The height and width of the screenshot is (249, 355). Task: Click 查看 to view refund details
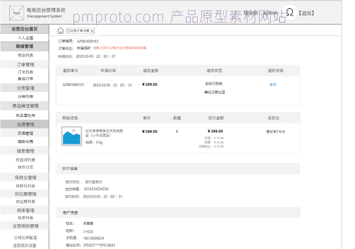click(x=273, y=84)
